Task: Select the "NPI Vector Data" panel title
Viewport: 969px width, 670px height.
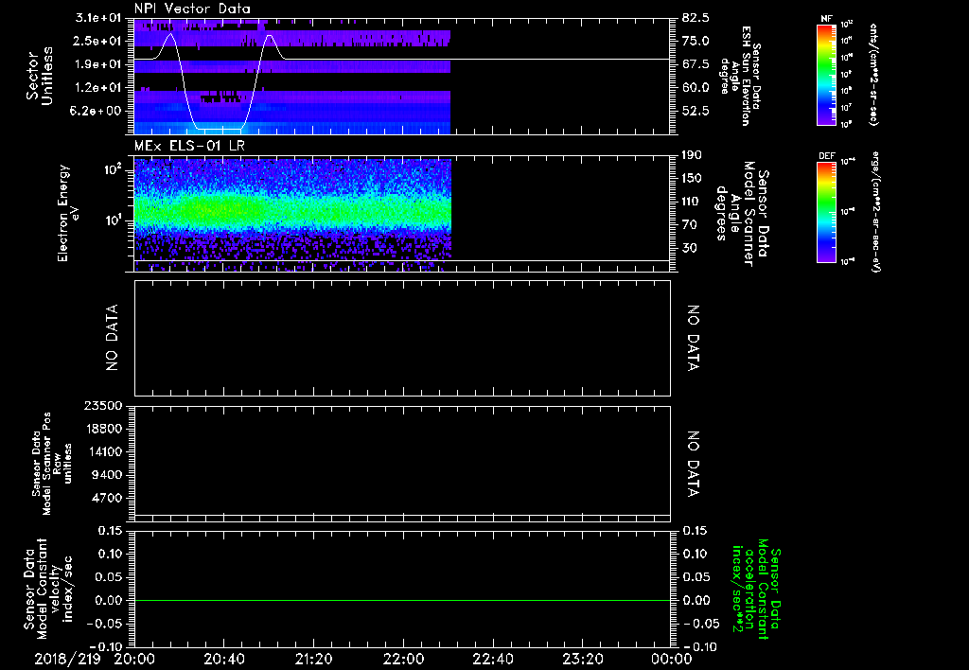Action: (192, 9)
